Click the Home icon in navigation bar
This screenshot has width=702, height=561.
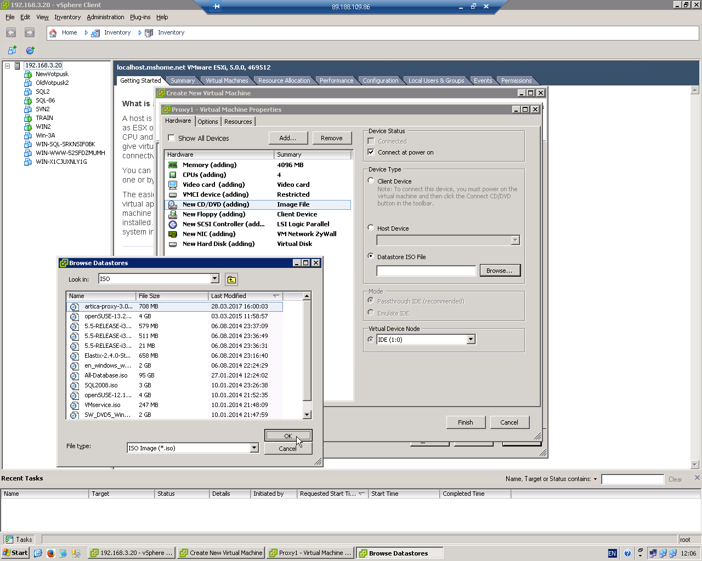click(53, 33)
